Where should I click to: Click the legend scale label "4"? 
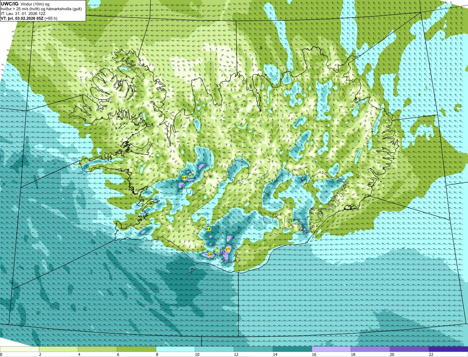(x=79, y=354)
